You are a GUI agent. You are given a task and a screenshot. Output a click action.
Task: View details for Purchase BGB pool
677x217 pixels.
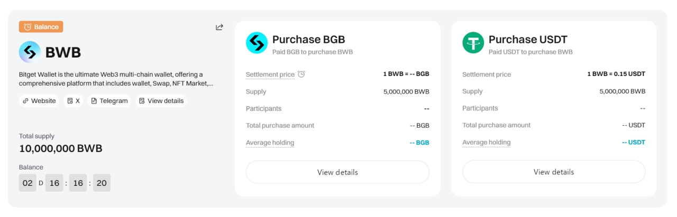tap(337, 172)
